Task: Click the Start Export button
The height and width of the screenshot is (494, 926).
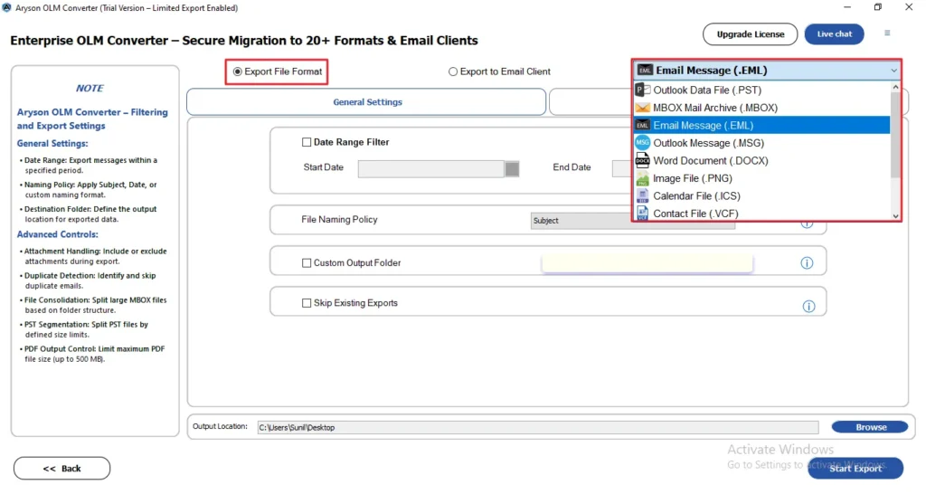Action: click(x=855, y=468)
